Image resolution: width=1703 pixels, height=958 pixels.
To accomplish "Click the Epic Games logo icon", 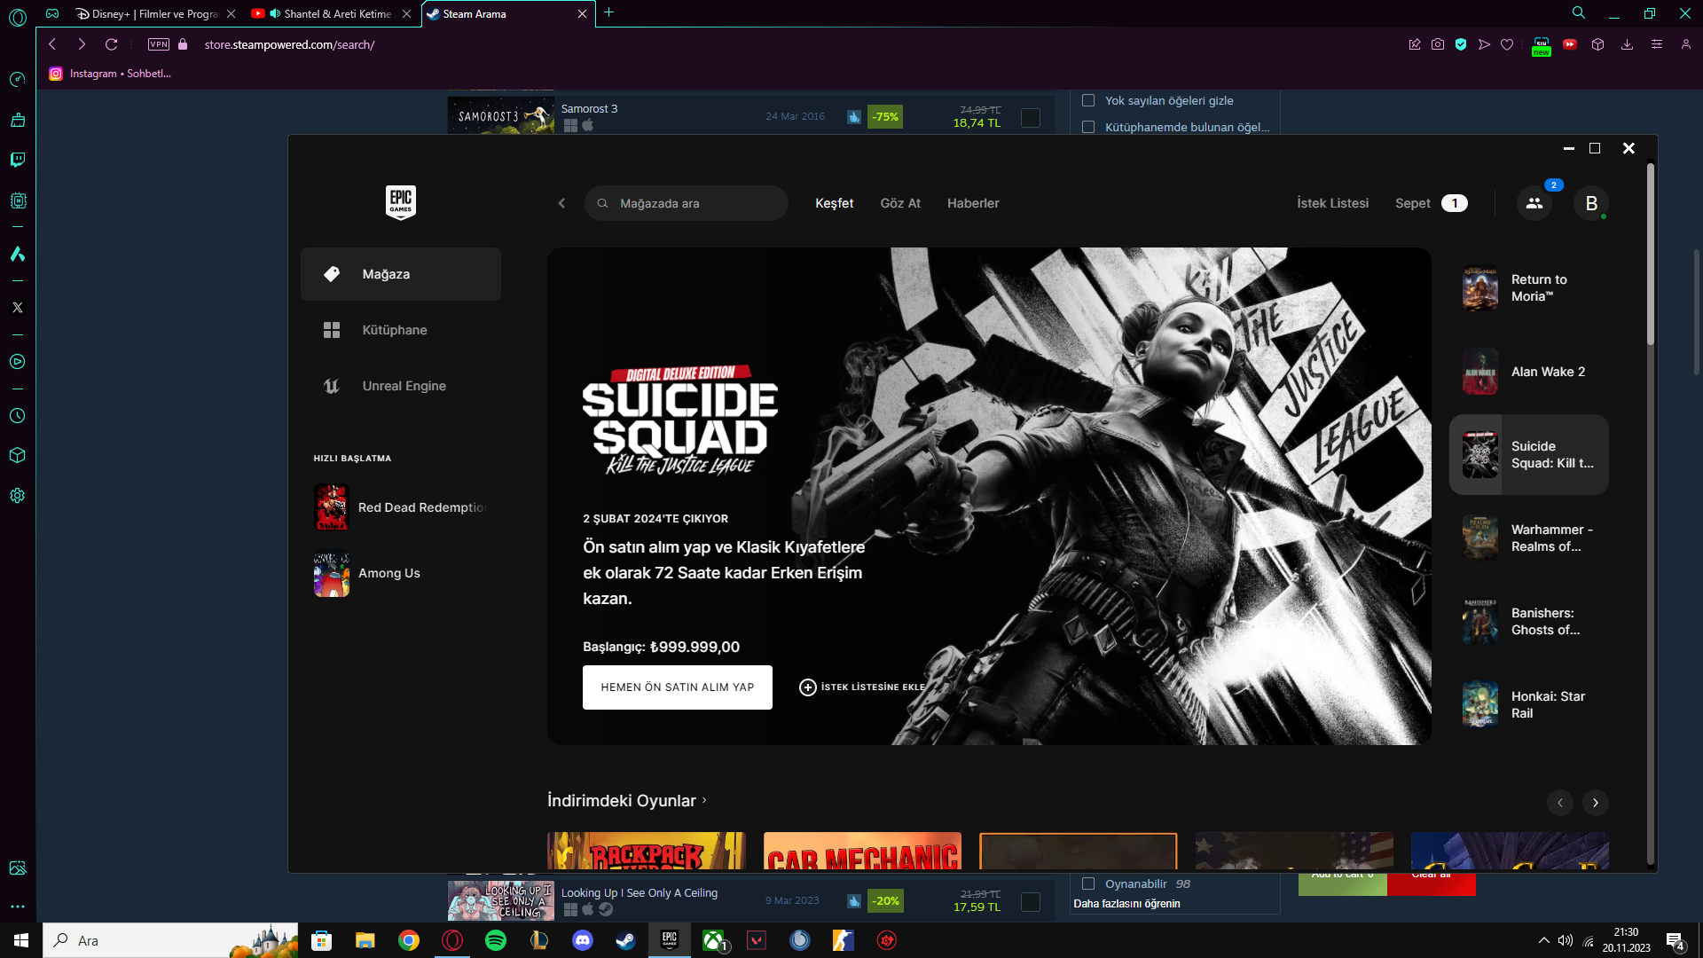I will (400, 202).
